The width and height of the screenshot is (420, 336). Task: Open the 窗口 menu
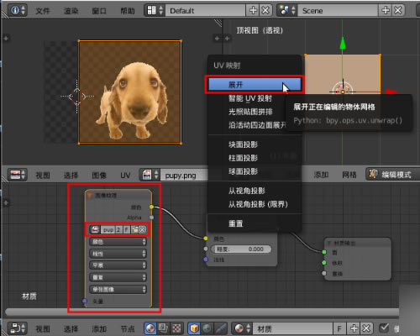pyautogui.click(x=99, y=11)
